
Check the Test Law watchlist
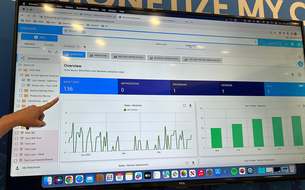click(16, 144)
